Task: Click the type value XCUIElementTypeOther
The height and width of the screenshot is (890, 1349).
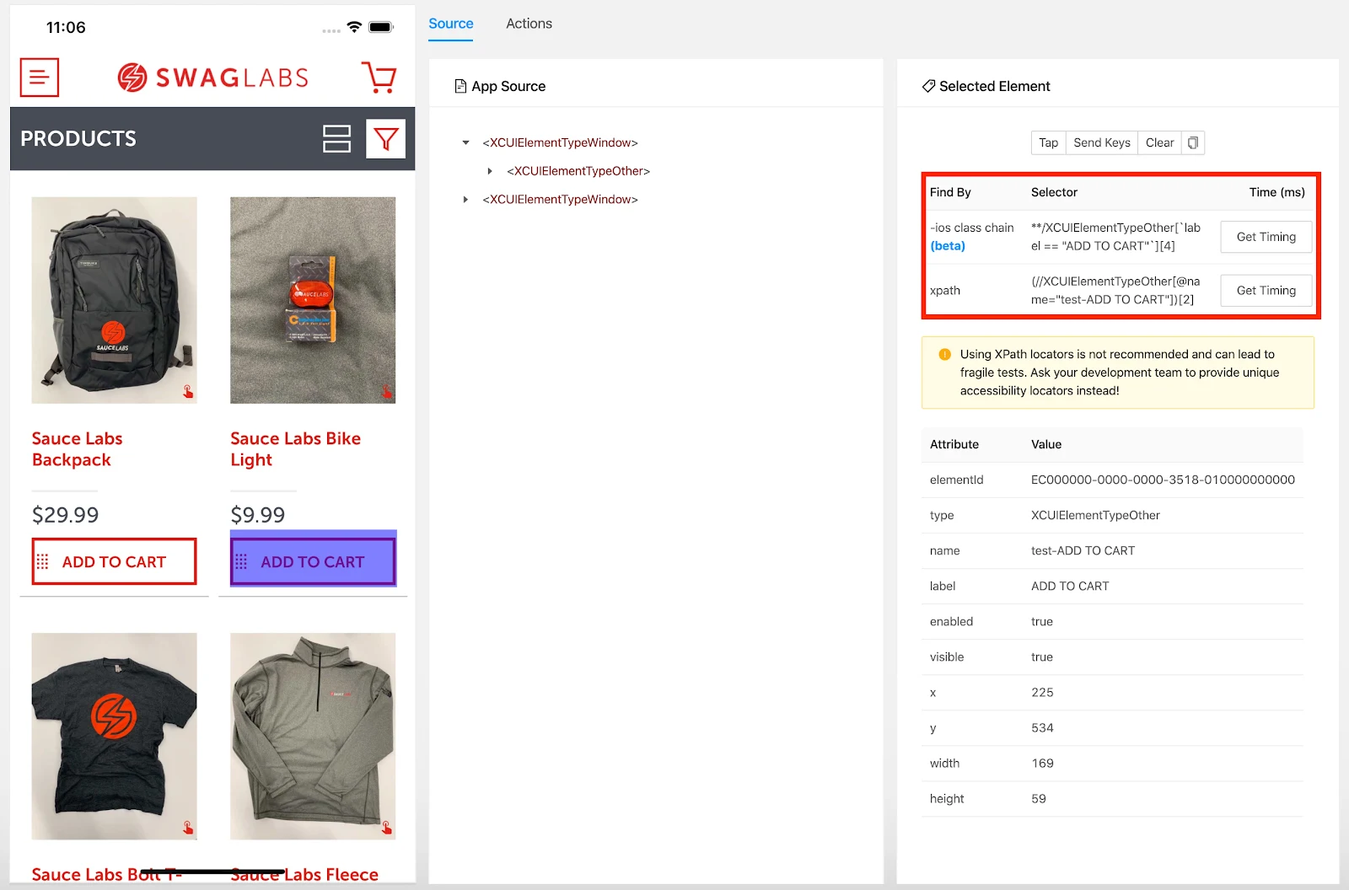Action: click(1095, 515)
